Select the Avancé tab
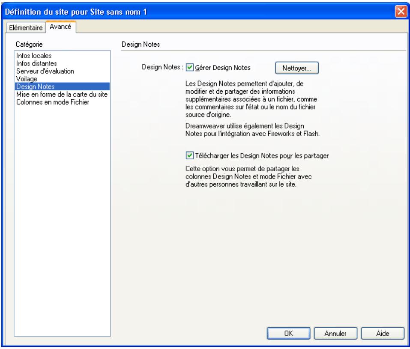The image size is (410, 349). click(x=61, y=27)
